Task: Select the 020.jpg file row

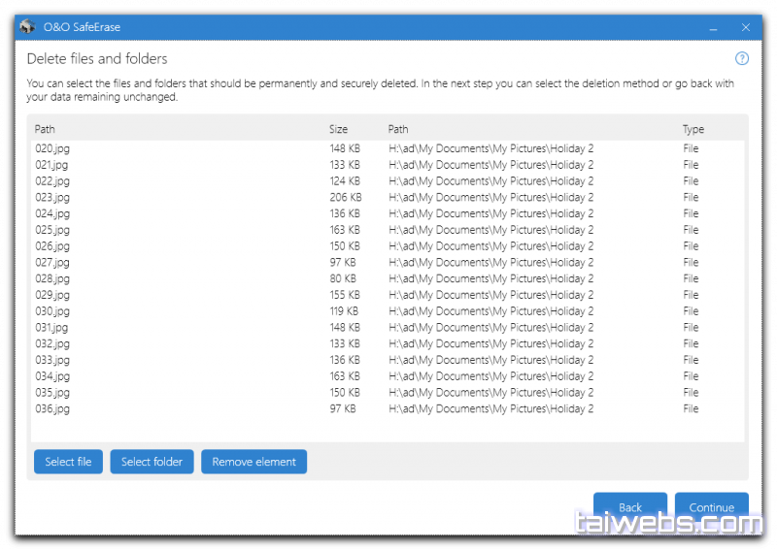Action: click(52, 148)
